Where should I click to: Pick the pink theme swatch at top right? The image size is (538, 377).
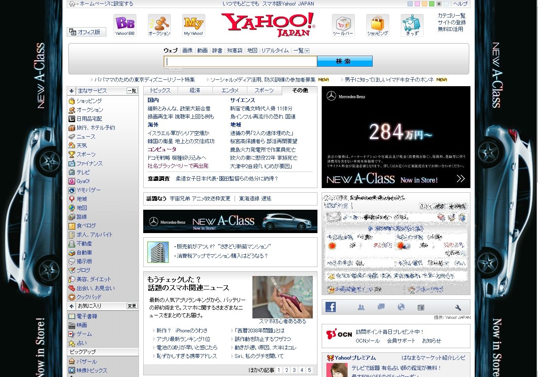pyautogui.click(x=417, y=3)
